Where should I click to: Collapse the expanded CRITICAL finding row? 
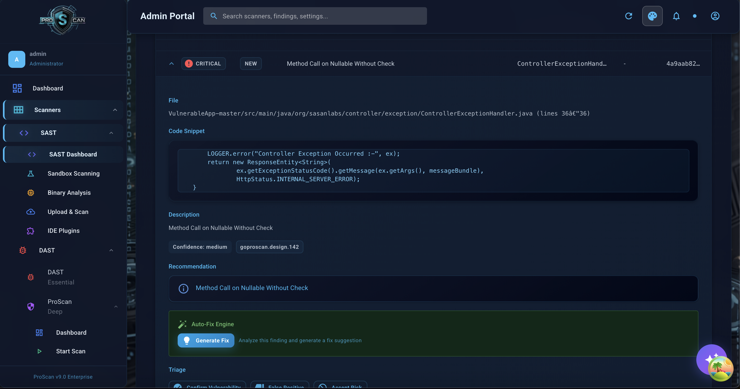click(x=172, y=64)
